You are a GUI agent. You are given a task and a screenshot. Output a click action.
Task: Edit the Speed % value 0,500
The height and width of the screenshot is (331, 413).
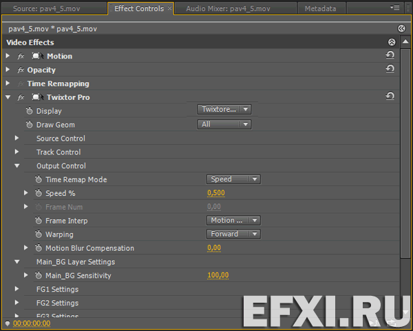(x=216, y=193)
